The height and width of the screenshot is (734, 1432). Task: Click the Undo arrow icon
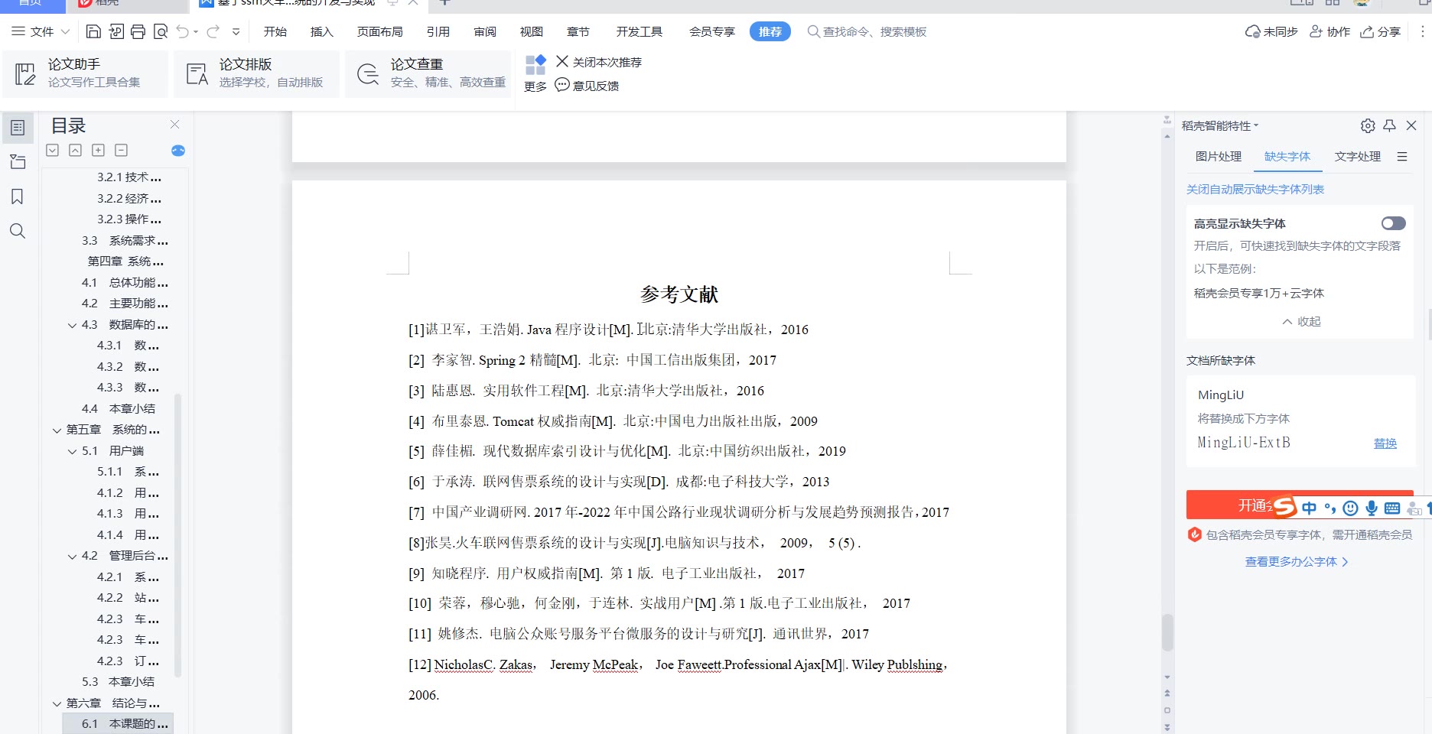pyautogui.click(x=182, y=31)
